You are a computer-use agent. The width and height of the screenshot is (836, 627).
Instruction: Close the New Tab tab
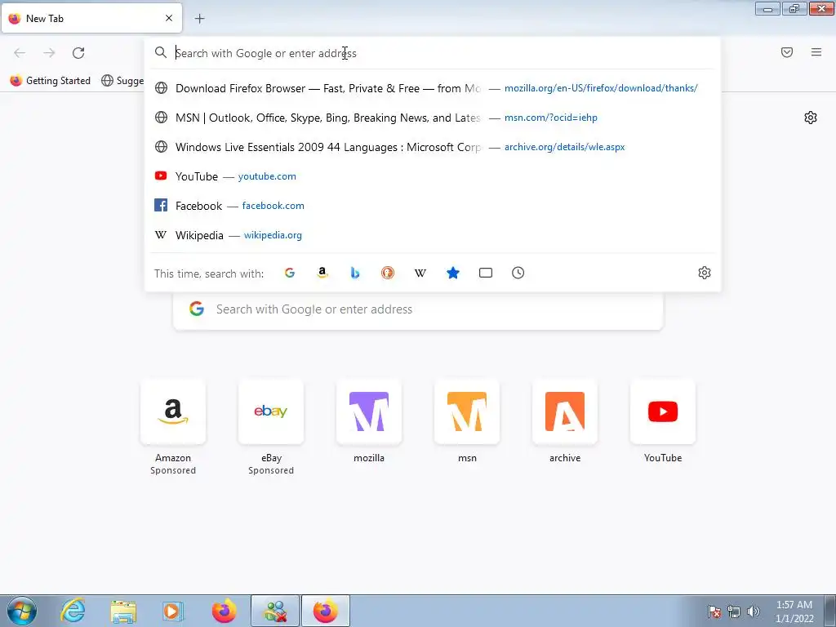click(169, 18)
